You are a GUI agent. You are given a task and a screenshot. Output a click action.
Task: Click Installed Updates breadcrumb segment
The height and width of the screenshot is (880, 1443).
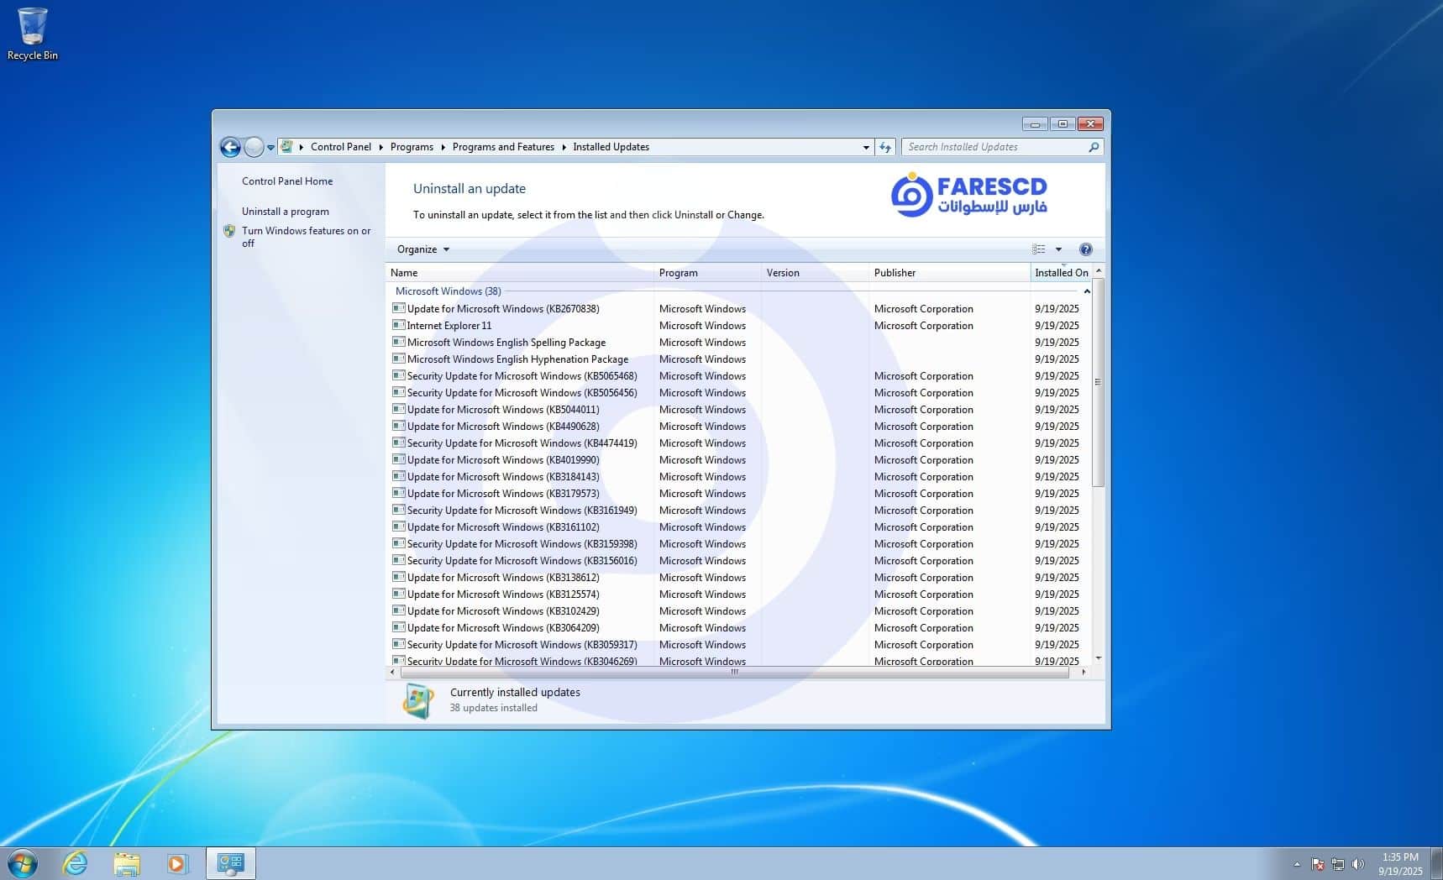point(611,147)
